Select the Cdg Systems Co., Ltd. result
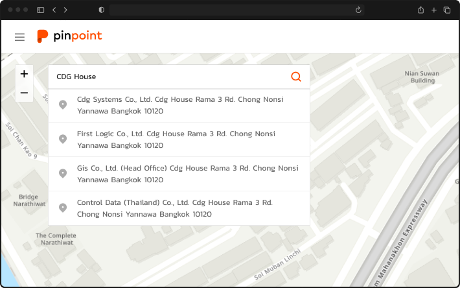The width and height of the screenshot is (460, 288). click(179, 105)
